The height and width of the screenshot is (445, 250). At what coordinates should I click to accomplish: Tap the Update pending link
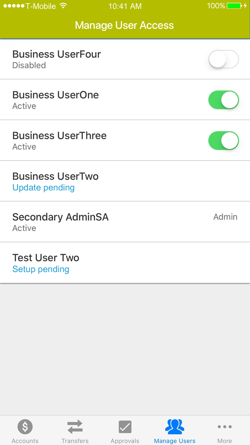pyautogui.click(x=43, y=187)
